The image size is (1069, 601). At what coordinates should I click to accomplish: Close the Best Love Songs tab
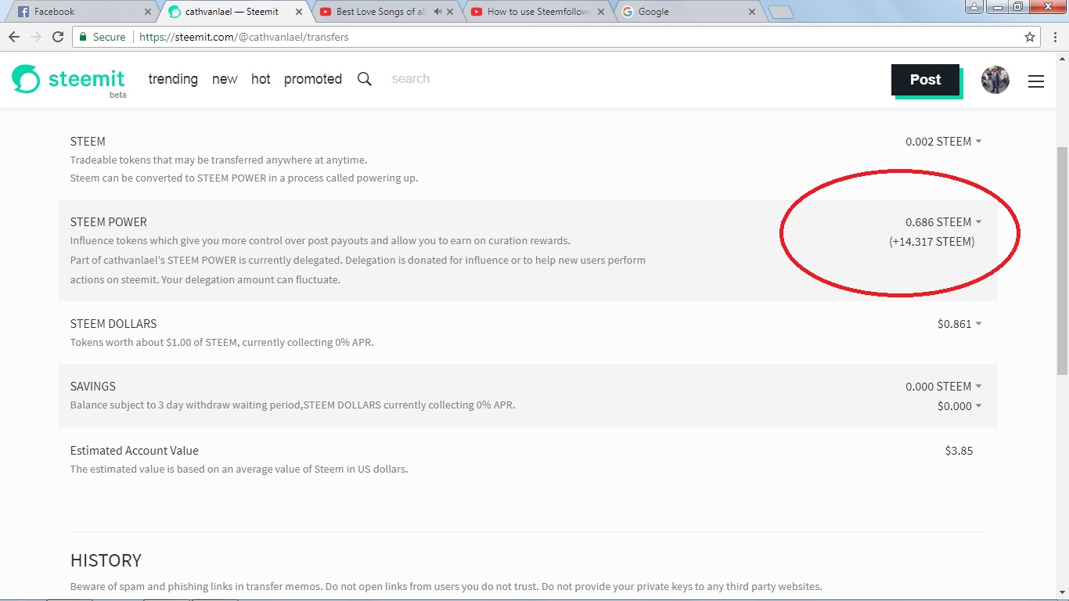coord(452,12)
